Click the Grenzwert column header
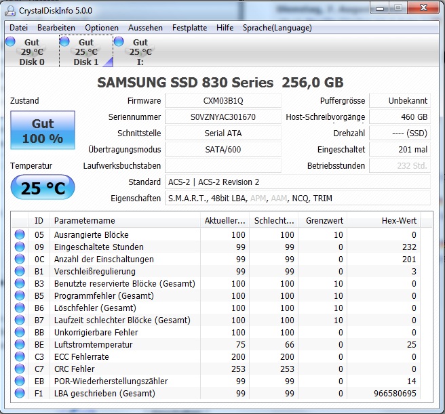 tap(323, 221)
